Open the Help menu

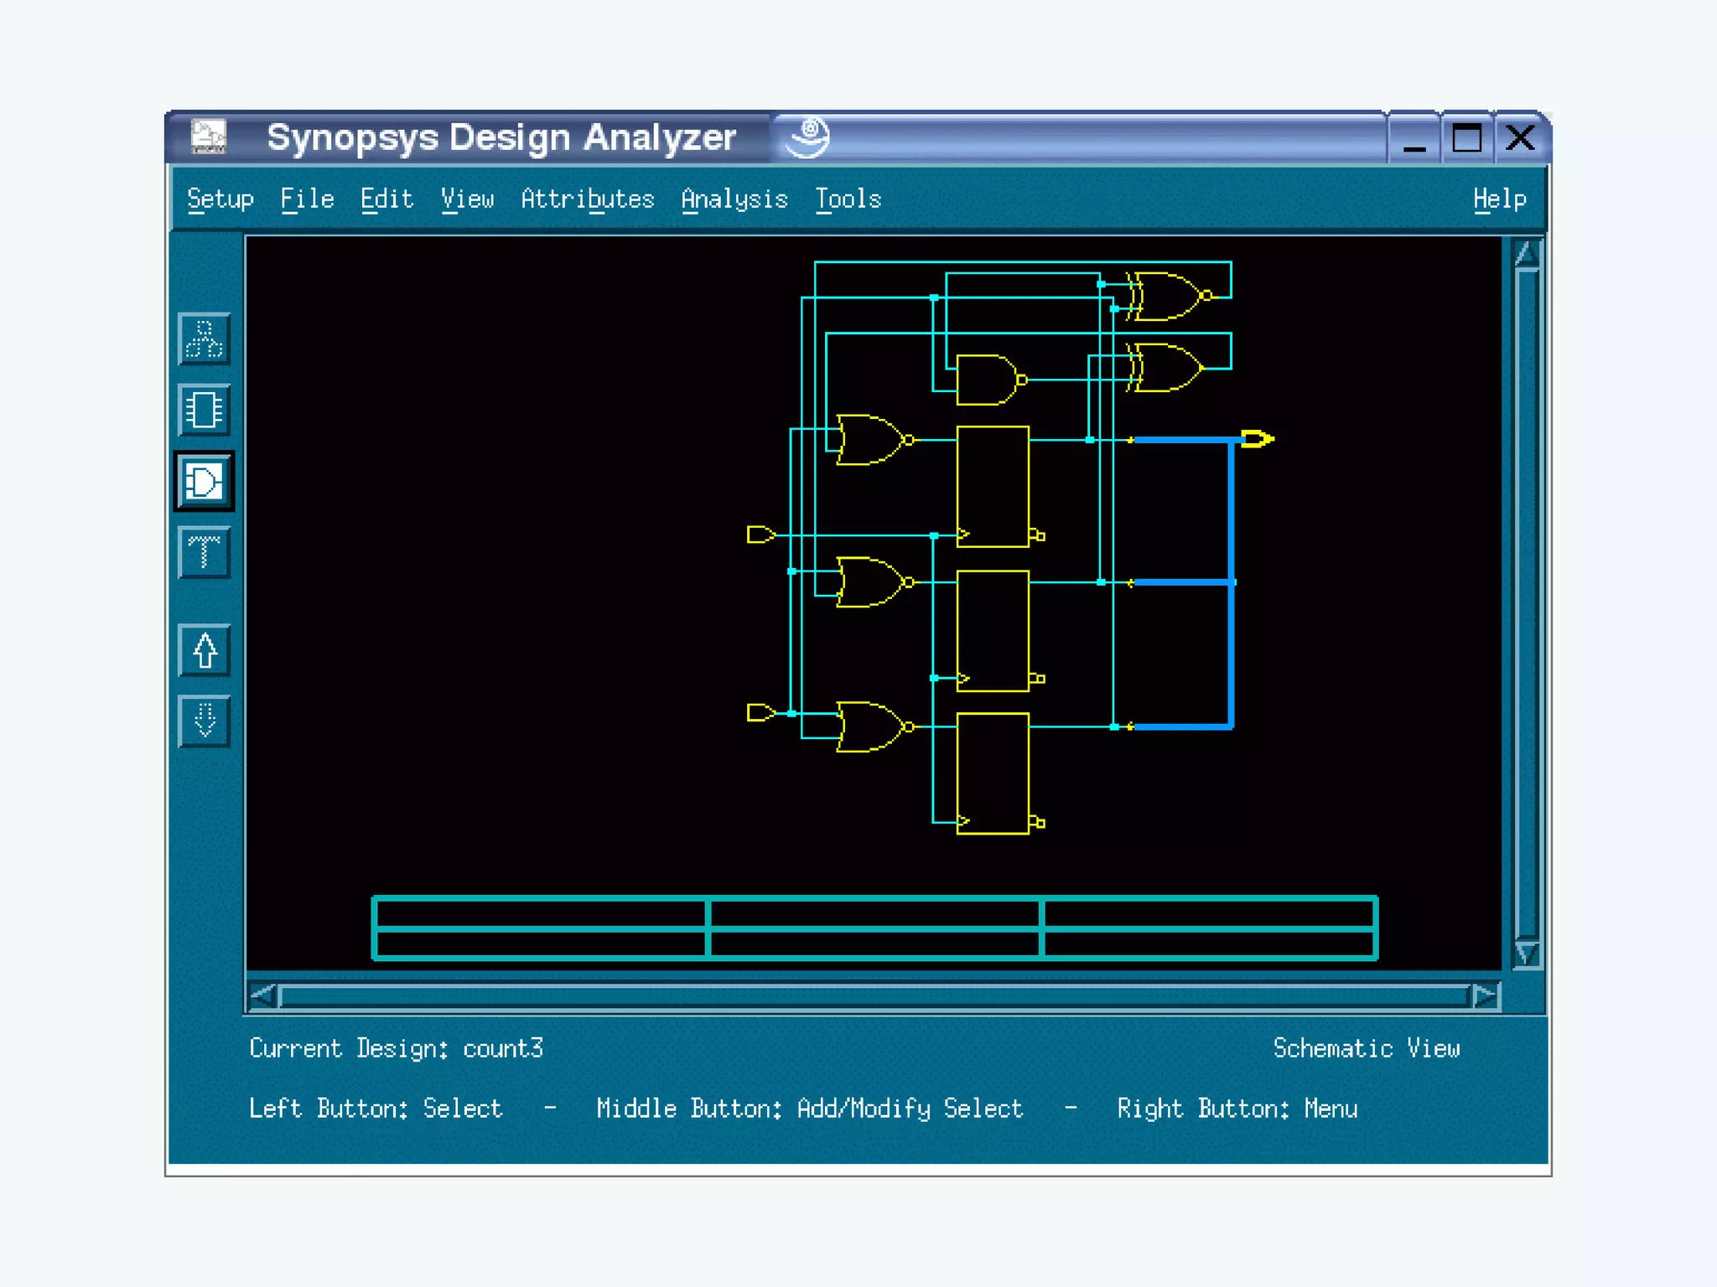(1499, 199)
